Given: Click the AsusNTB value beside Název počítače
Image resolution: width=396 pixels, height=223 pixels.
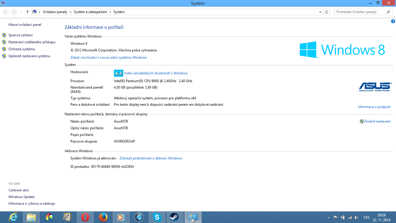Looking at the screenshot, I should [121, 121].
